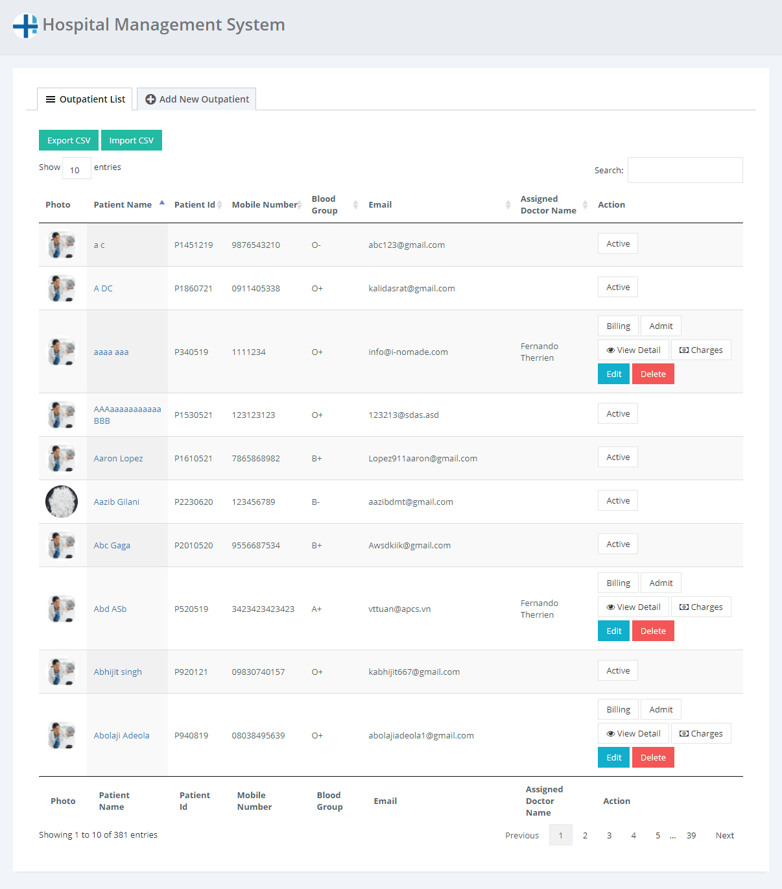Viewport: 782px width, 889px height.
Task: Sort by Assigned Doctor Name arrows
Action: point(585,205)
